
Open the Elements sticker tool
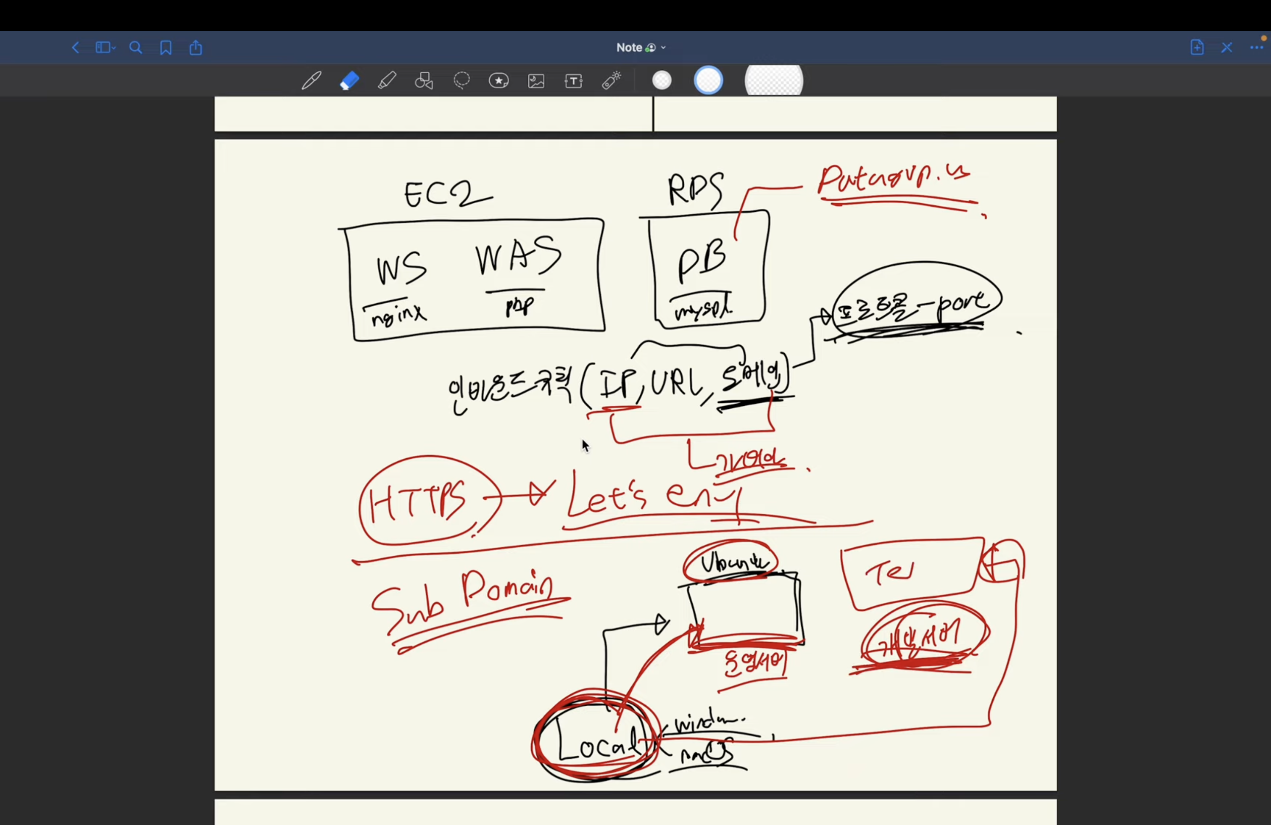pos(499,81)
